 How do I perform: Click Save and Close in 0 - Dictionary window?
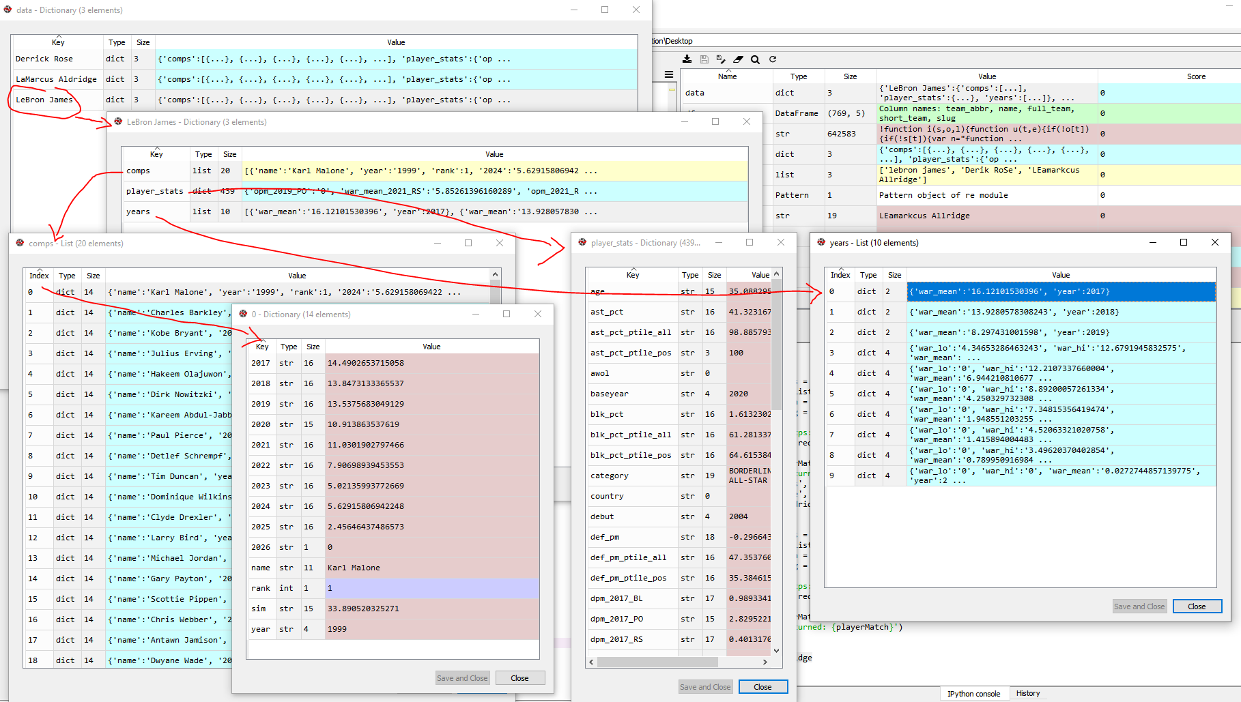pyautogui.click(x=462, y=678)
